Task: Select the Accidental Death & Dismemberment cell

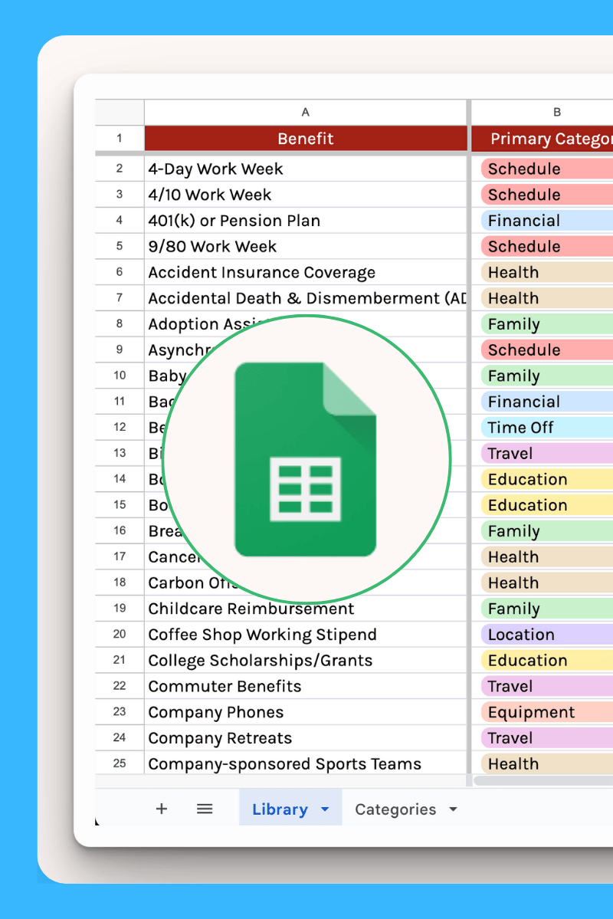Action: tap(305, 297)
